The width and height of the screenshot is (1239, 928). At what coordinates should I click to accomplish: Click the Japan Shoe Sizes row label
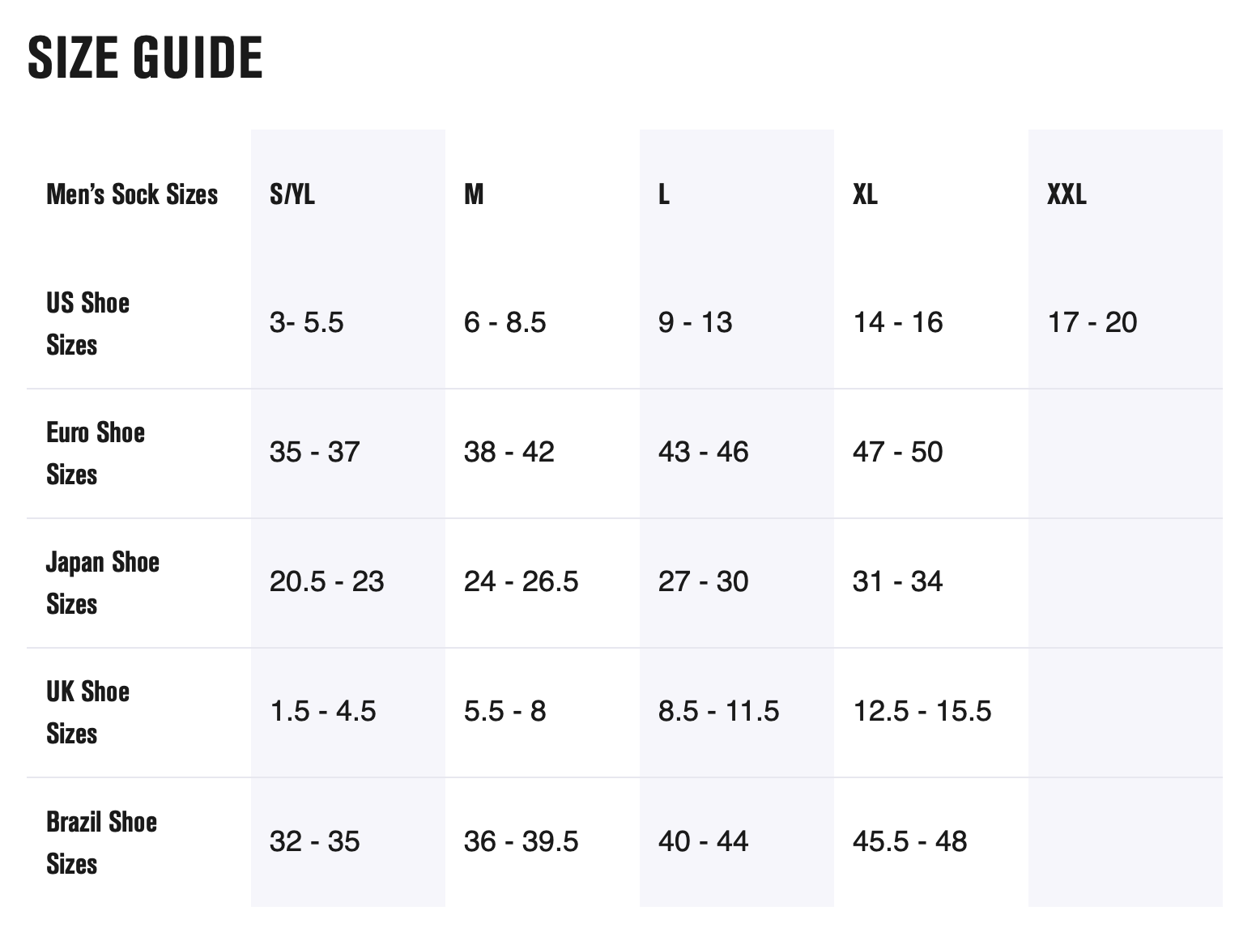pos(102,583)
